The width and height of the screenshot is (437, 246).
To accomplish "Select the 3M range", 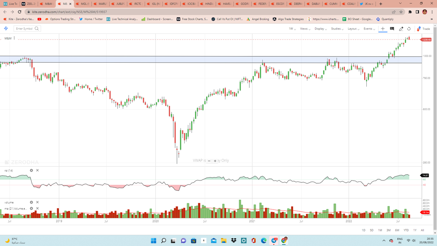I will [x=389, y=230].
